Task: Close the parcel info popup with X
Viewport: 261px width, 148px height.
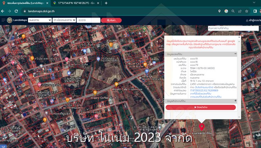Action: pyautogui.click(x=239, y=37)
